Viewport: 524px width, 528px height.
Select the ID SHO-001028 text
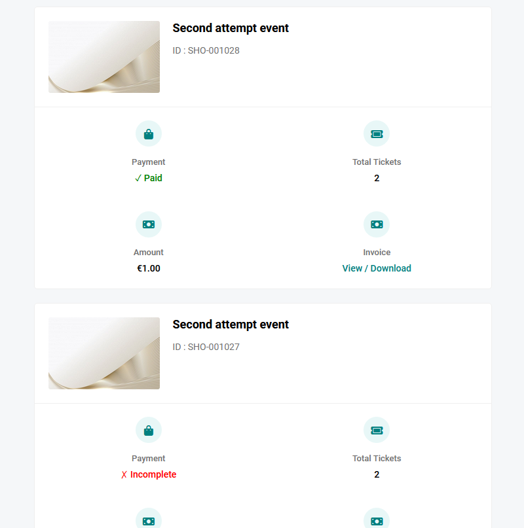[206, 50]
